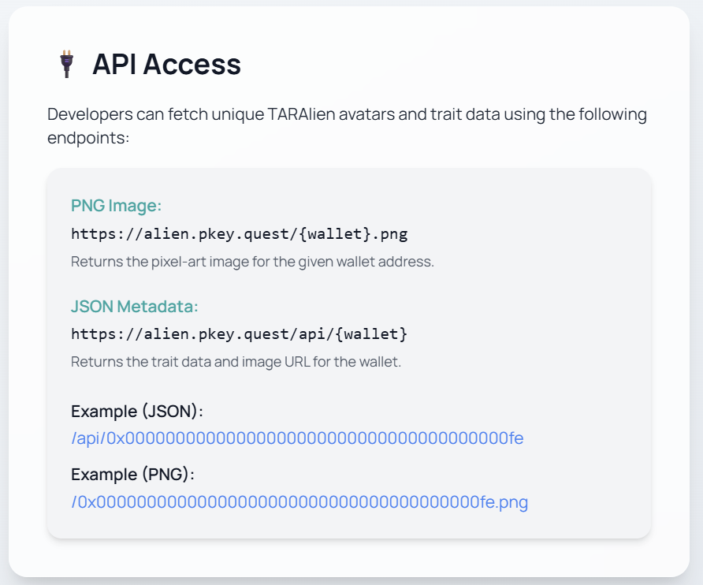
Task: Click the Example (PNG): label
Action: 132,474
